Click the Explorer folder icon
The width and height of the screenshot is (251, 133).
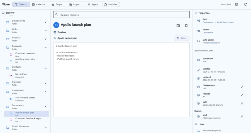coord(3,13)
